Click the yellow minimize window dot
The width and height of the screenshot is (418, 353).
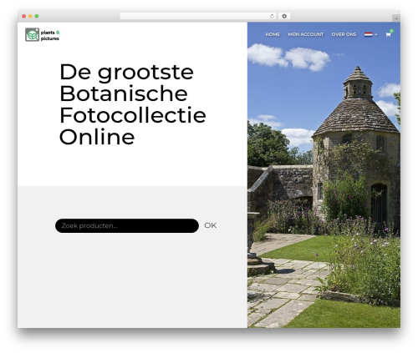click(x=30, y=17)
